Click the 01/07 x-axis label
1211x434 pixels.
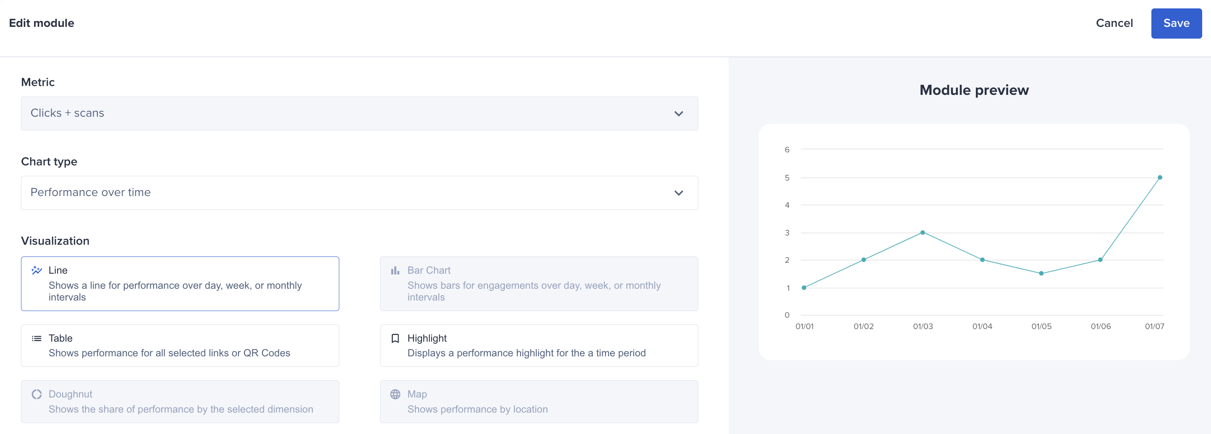click(x=1154, y=327)
